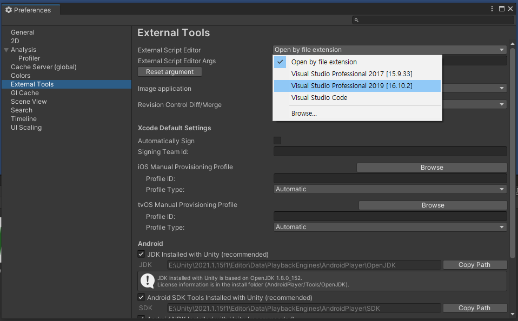Click the Signing Team Id field
The width and height of the screenshot is (518, 321).
(x=390, y=151)
